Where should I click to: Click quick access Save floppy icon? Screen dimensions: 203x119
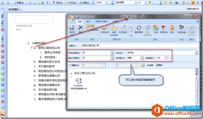78,17
